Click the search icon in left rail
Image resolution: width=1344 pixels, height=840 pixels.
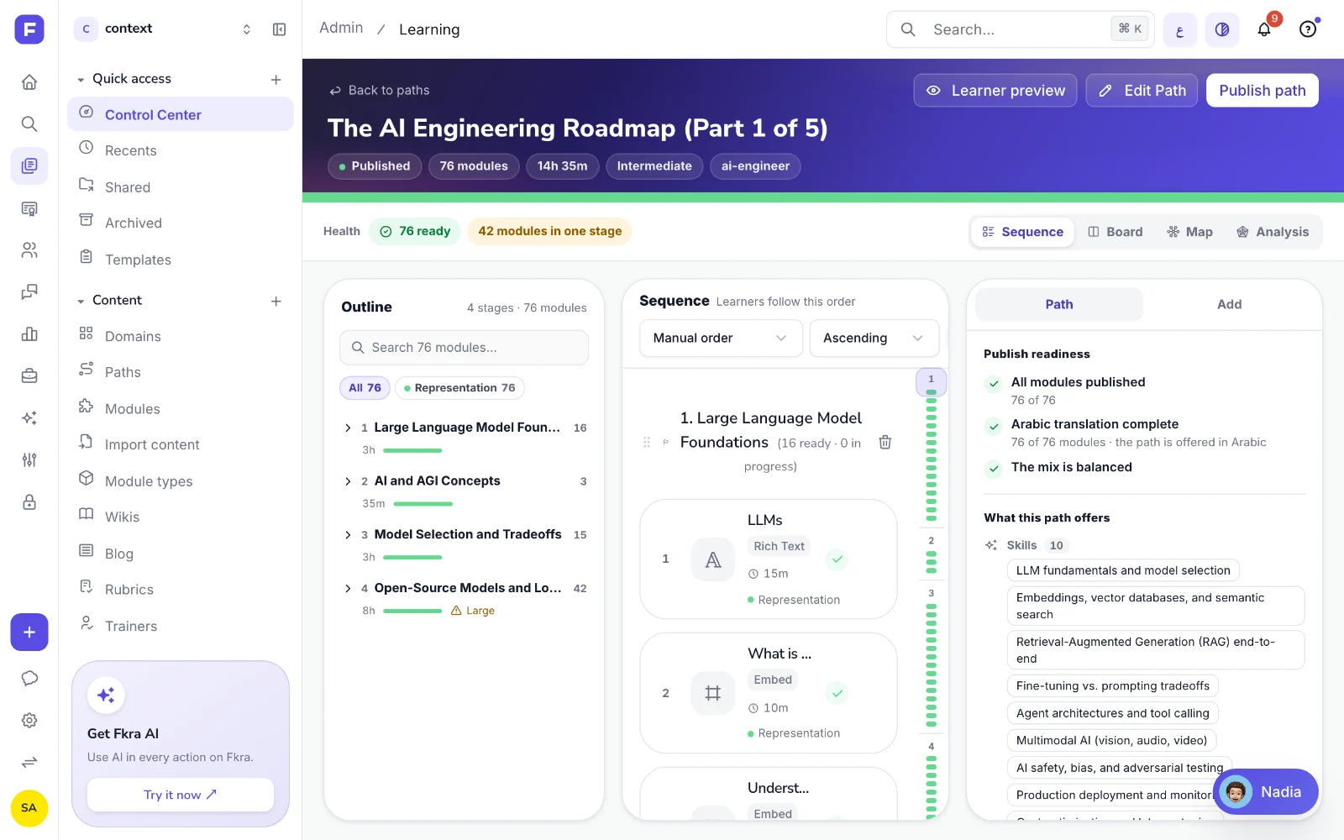point(29,123)
